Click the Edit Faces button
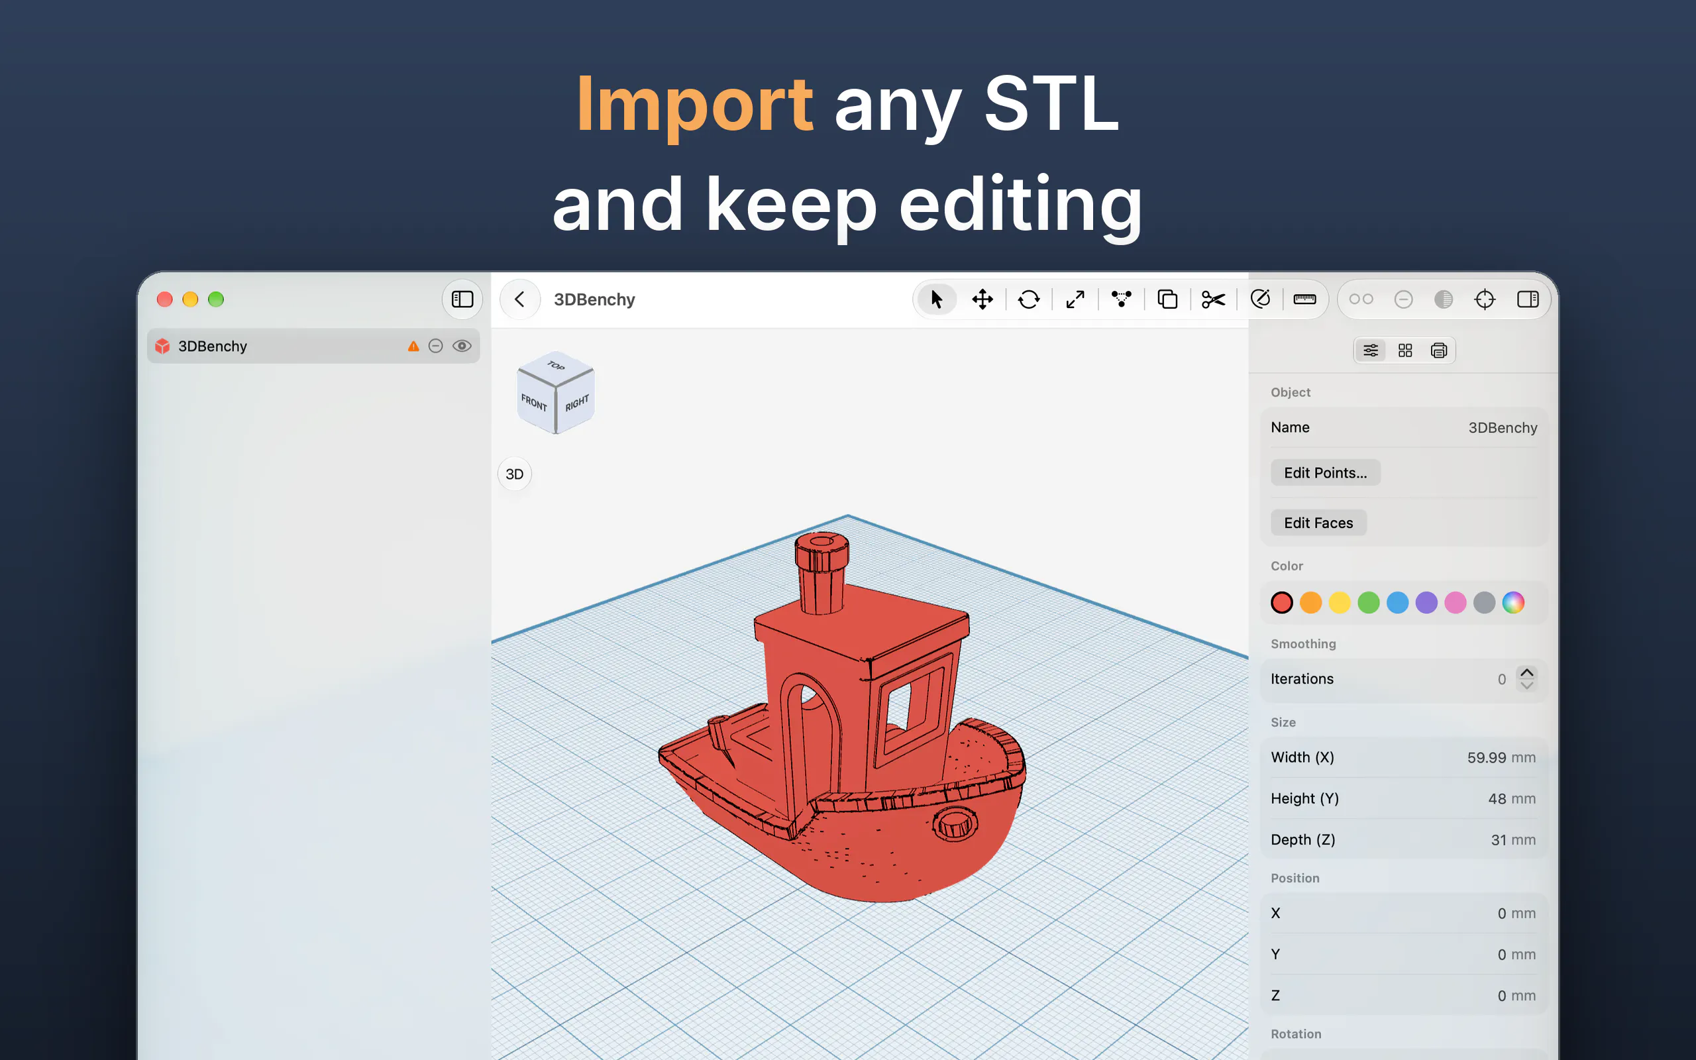The width and height of the screenshot is (1696, 1060). [x=1318, y=523]
